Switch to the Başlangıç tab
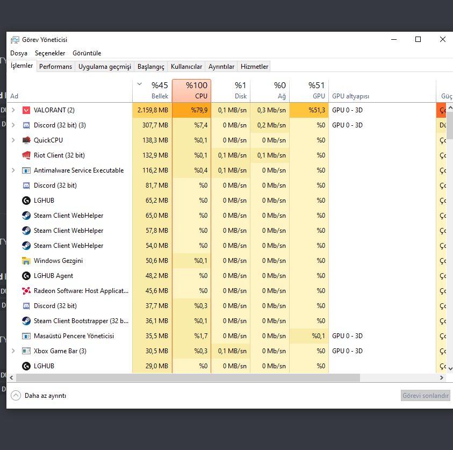The image size is (453, 450). (151, 67)
